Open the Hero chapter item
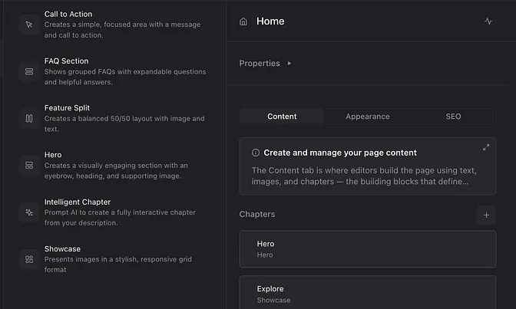The width and height of the screenshot is (516, 309). 367,249
